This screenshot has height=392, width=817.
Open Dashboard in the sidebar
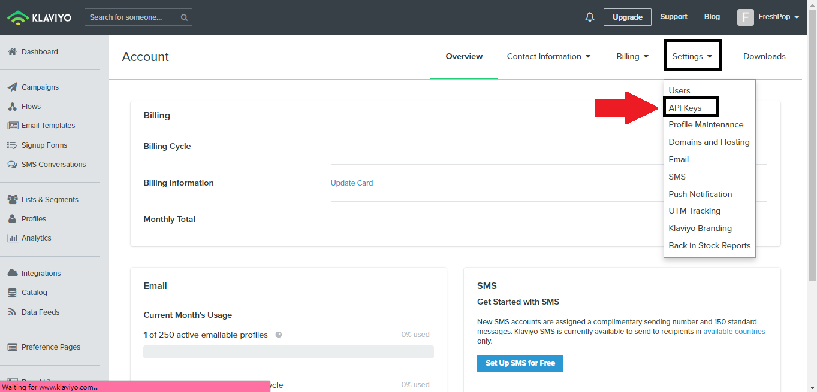(x=40, y=52)
